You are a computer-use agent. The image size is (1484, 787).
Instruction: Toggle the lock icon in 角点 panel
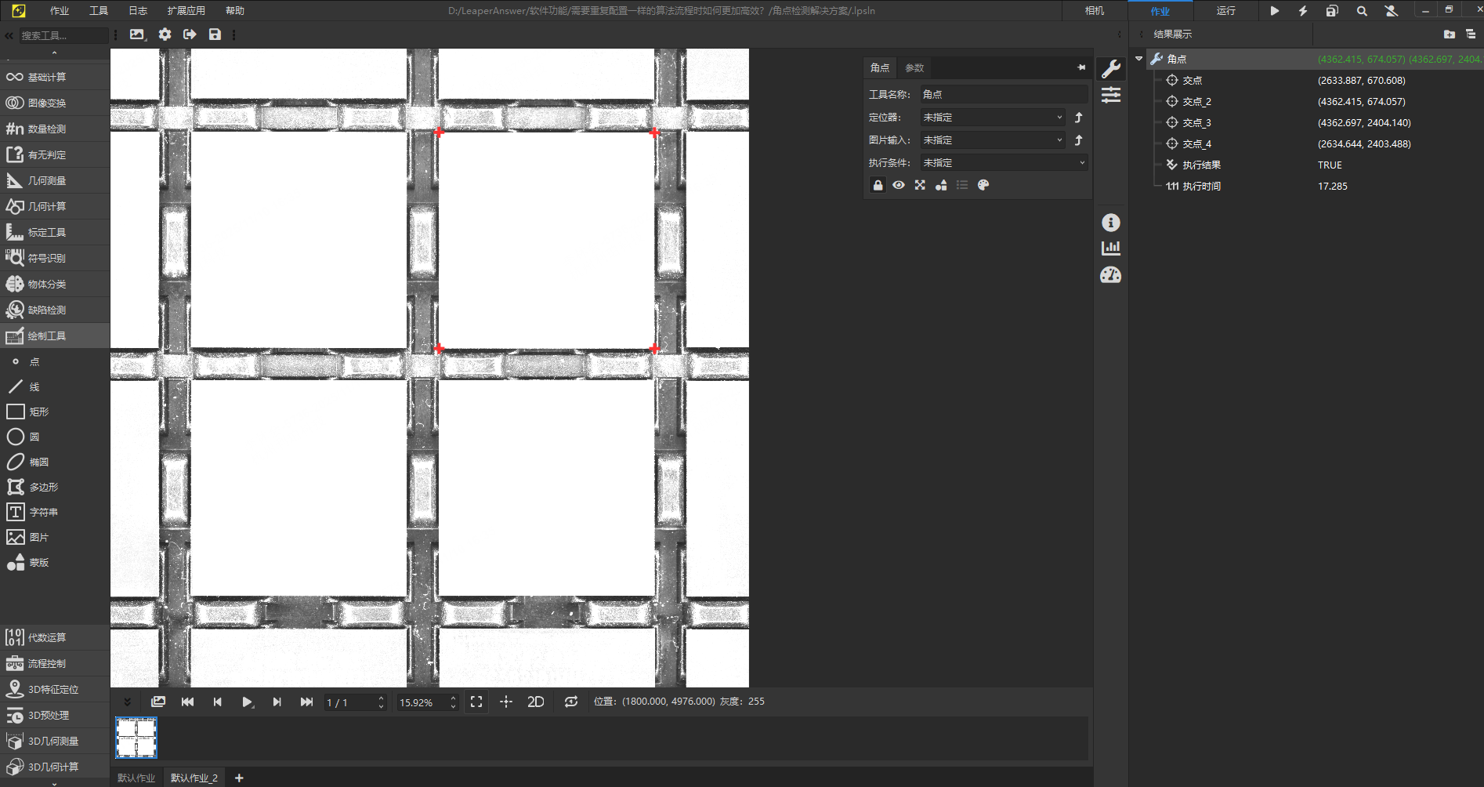(878, 185)
